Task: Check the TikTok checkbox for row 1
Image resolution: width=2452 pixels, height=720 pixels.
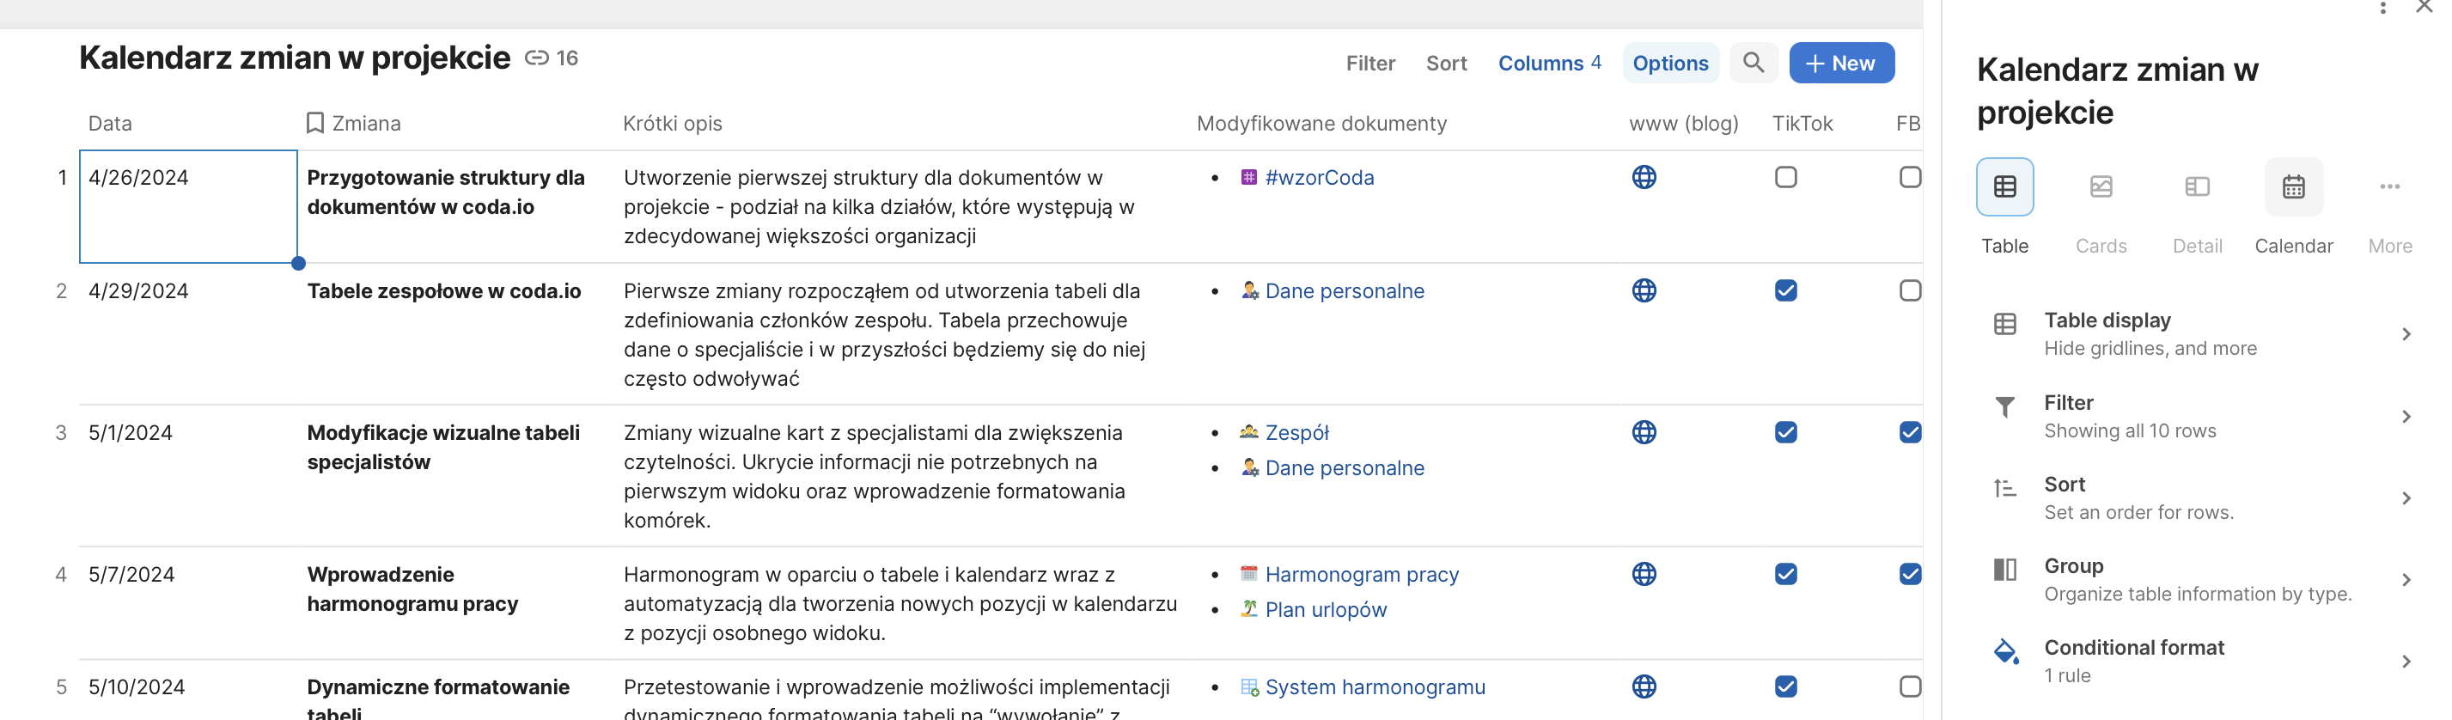Action: (1784, 178)
